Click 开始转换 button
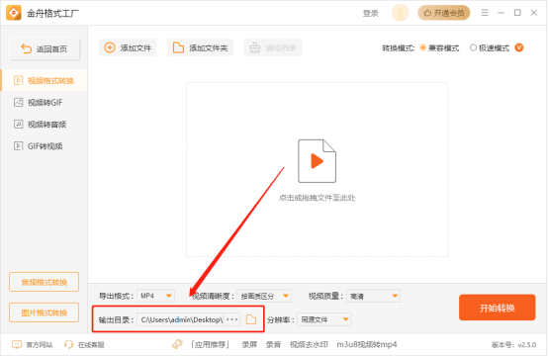The width and height of the screenshot is (548, 356). 497,308
